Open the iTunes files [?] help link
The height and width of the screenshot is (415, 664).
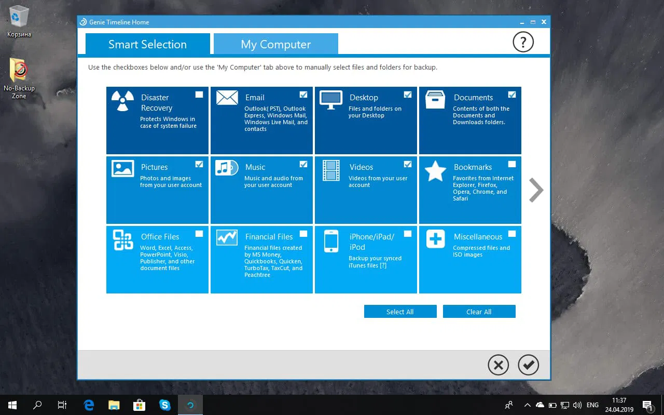[383, 265]
